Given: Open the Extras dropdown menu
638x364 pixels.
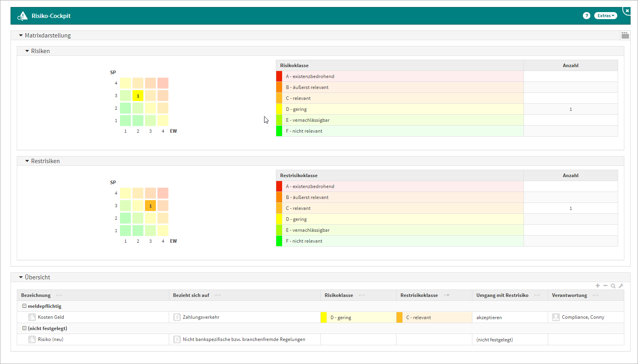Looking at the screenshot, I should [606, 16].
